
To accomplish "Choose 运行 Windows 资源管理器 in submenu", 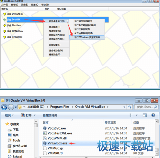I will click(87, 37).
